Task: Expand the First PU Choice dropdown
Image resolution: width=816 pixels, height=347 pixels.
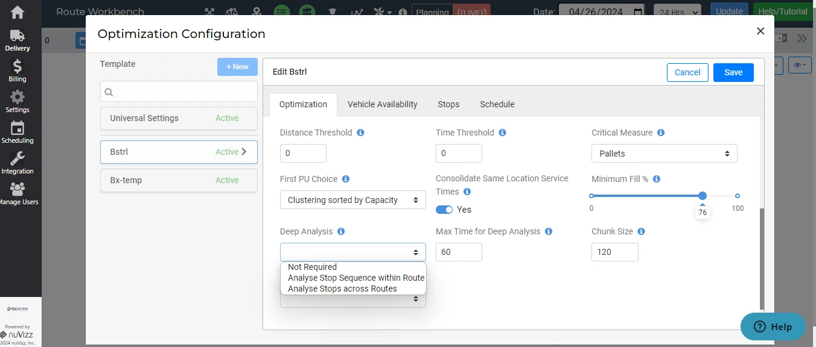Action: point(352,200)
